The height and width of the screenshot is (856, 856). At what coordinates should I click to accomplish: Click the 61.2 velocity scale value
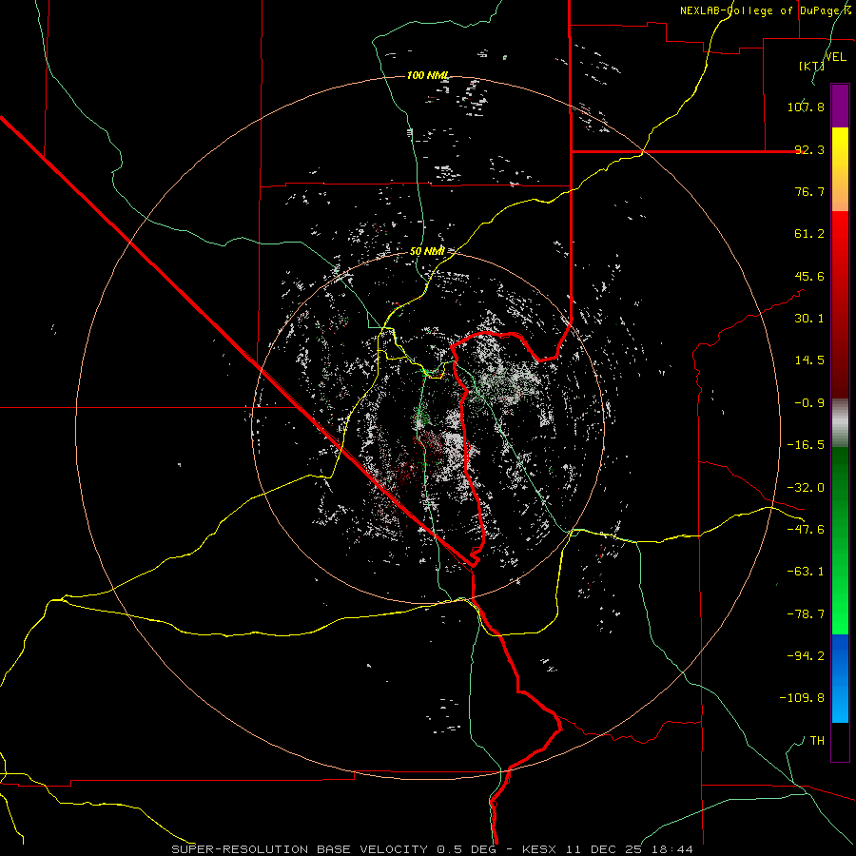(809, 234)
